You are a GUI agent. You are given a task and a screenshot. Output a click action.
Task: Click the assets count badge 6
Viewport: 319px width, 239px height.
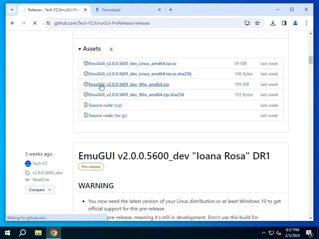(x=111, y=49)
